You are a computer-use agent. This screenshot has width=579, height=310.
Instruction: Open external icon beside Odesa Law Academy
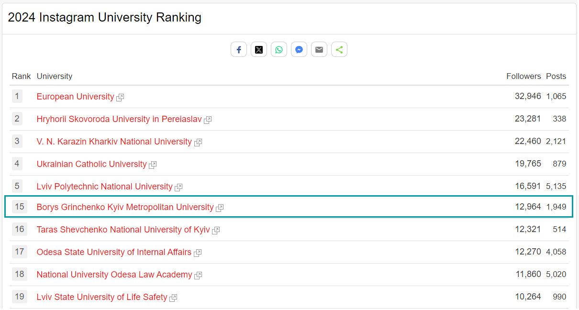click(x=198, y=275)
